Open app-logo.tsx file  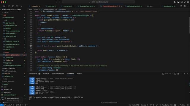[10, 23]
